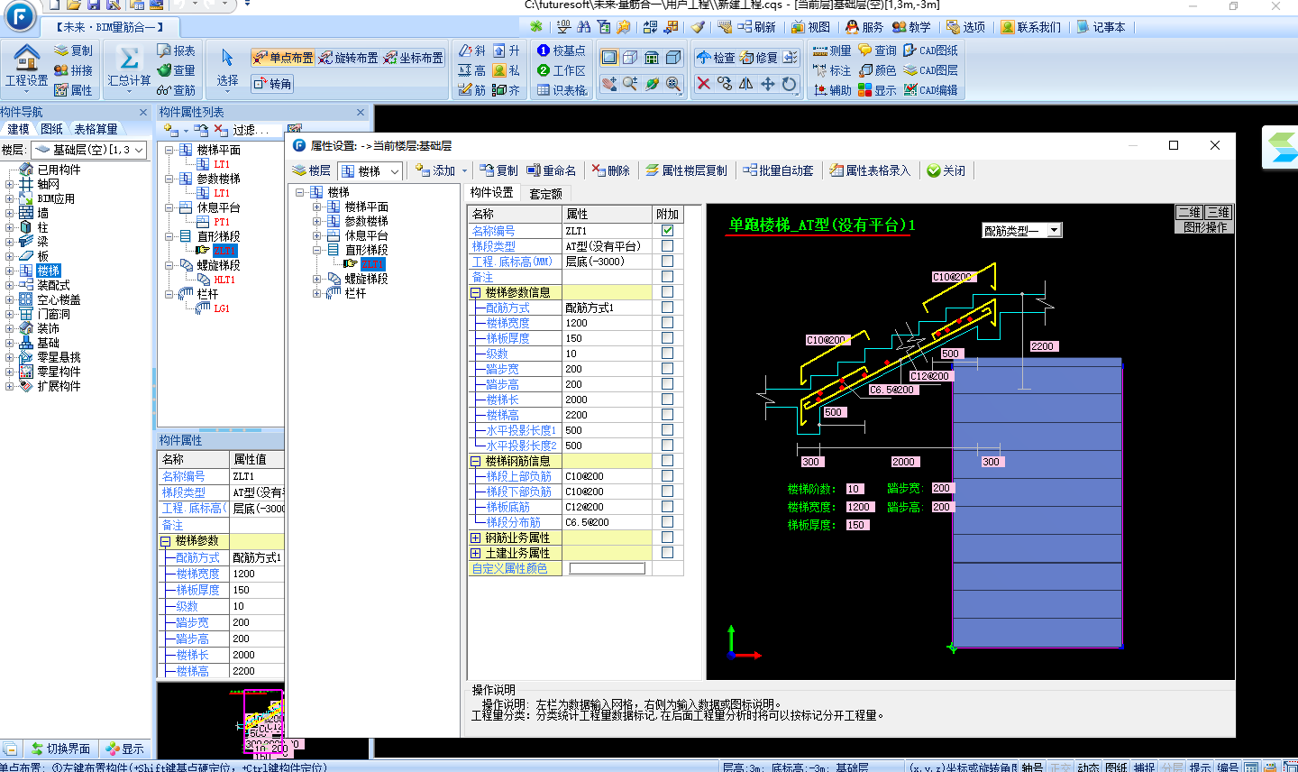
Task: Collapse 楼梯参数信息 group
Action: (x=476, y=292)
